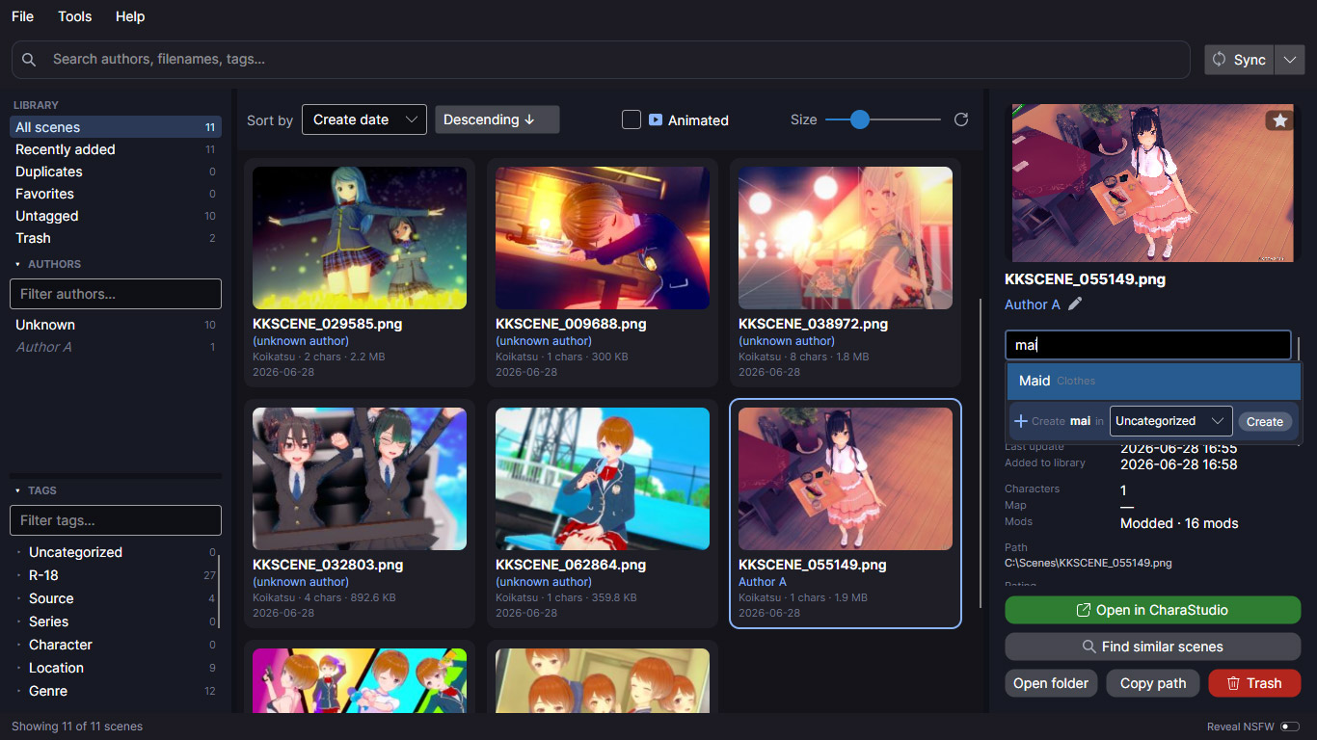The height and width of the screenshot is (740, 1317).
Task: Click the Animated video icon
Action: point(656,120)
